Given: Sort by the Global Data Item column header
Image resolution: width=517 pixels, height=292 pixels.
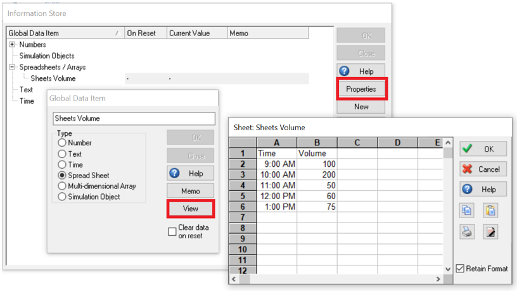Looking at the screenshot, I should (63, 33).
